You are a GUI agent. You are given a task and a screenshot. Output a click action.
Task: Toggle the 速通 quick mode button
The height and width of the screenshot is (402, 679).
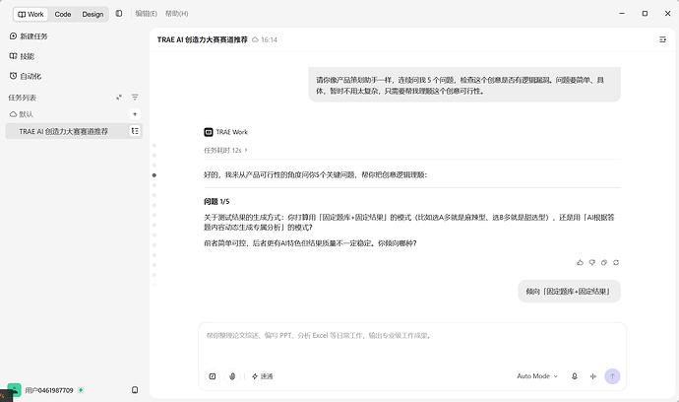click(263, 376)
